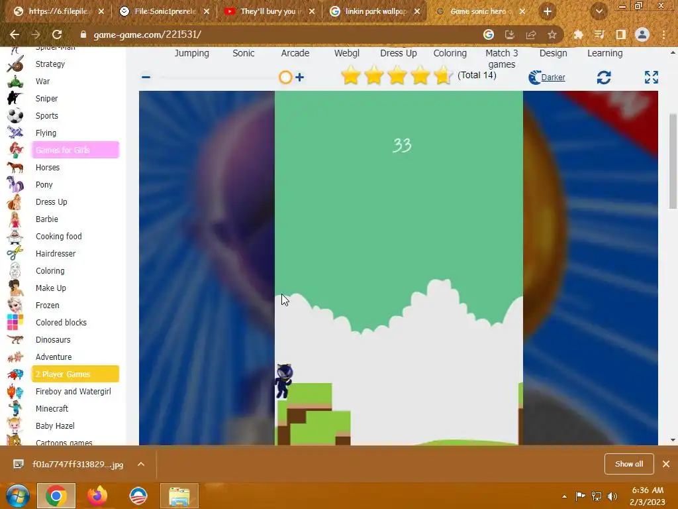Screen dimensions: 678x509
Task: Click the volume speaker tray icon
Action: click(x=612, y=496)
